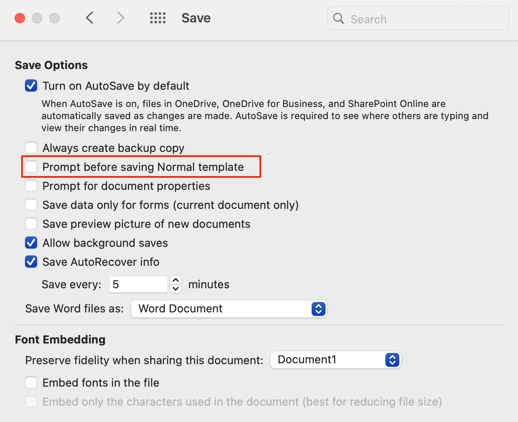The width and height of the screenshot is (518, 422).
Task: Click the Font Embedding heading
Action: pos(60,340)
